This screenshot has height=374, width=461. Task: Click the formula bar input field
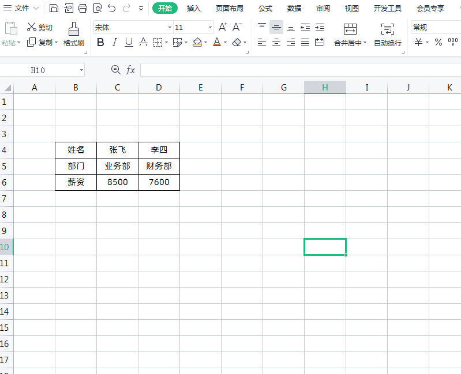coord(301,70)
